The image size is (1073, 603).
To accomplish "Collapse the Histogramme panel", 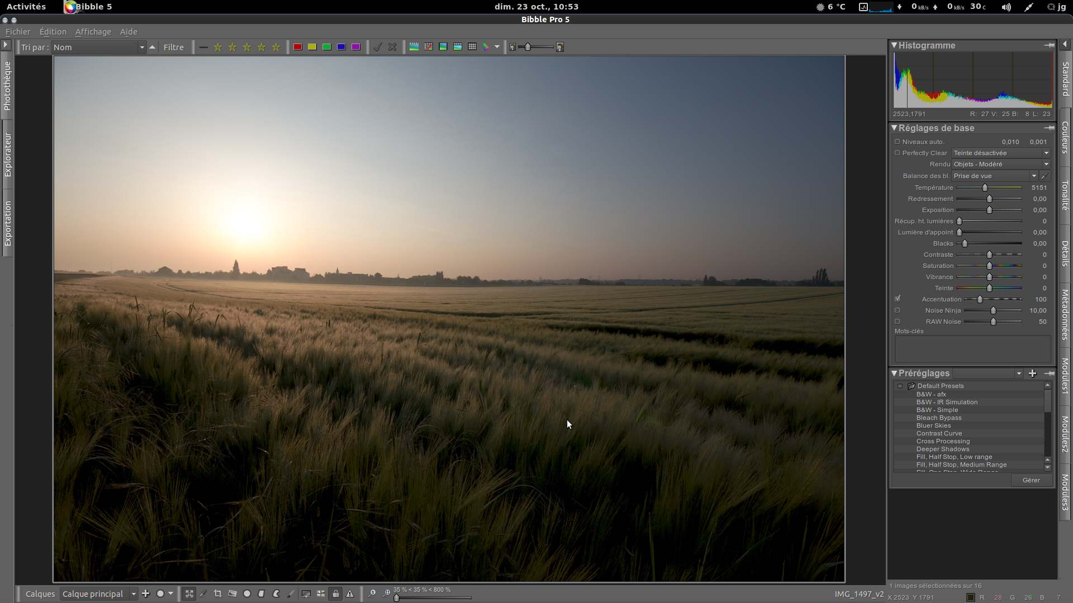I will 894,45.
